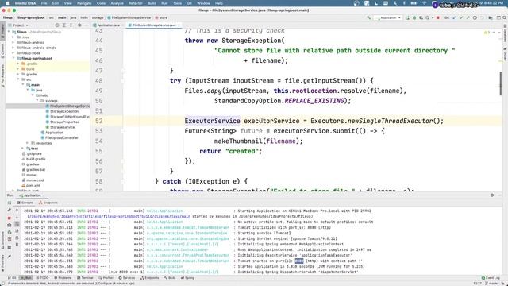The image size is (508, 286).
Task: Open the Refactor menu
Action: 136,3
